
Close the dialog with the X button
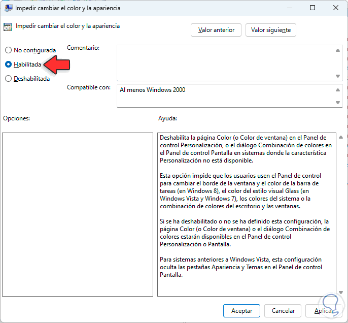click(336, 8)
